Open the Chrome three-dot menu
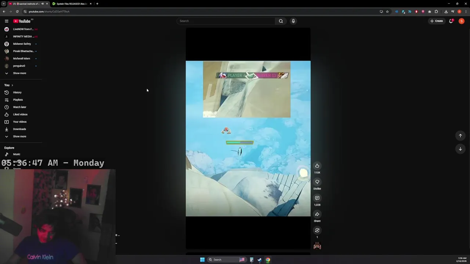 tap(466, 11)
